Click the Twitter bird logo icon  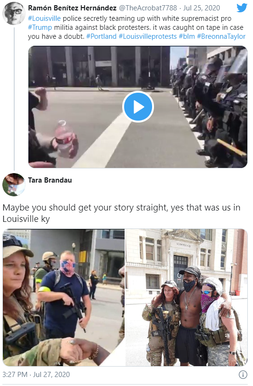(242, 8)
